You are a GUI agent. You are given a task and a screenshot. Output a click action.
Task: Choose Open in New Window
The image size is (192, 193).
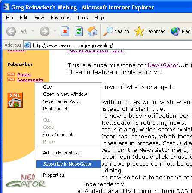point(68,94)
